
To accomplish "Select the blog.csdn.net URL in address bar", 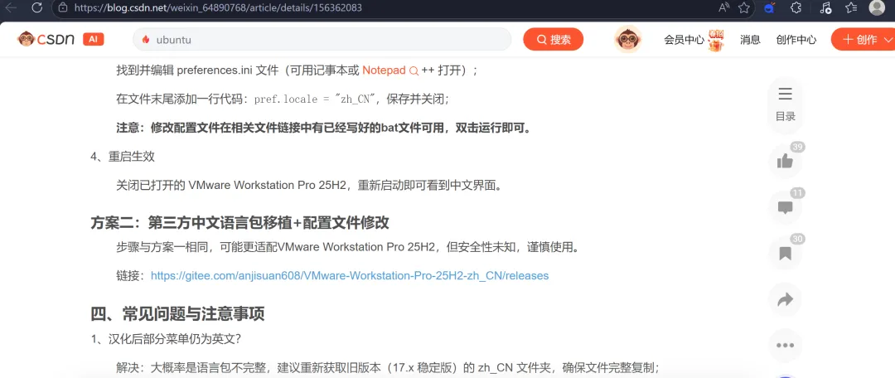I will pyautogui.click(x=217, y=8).
